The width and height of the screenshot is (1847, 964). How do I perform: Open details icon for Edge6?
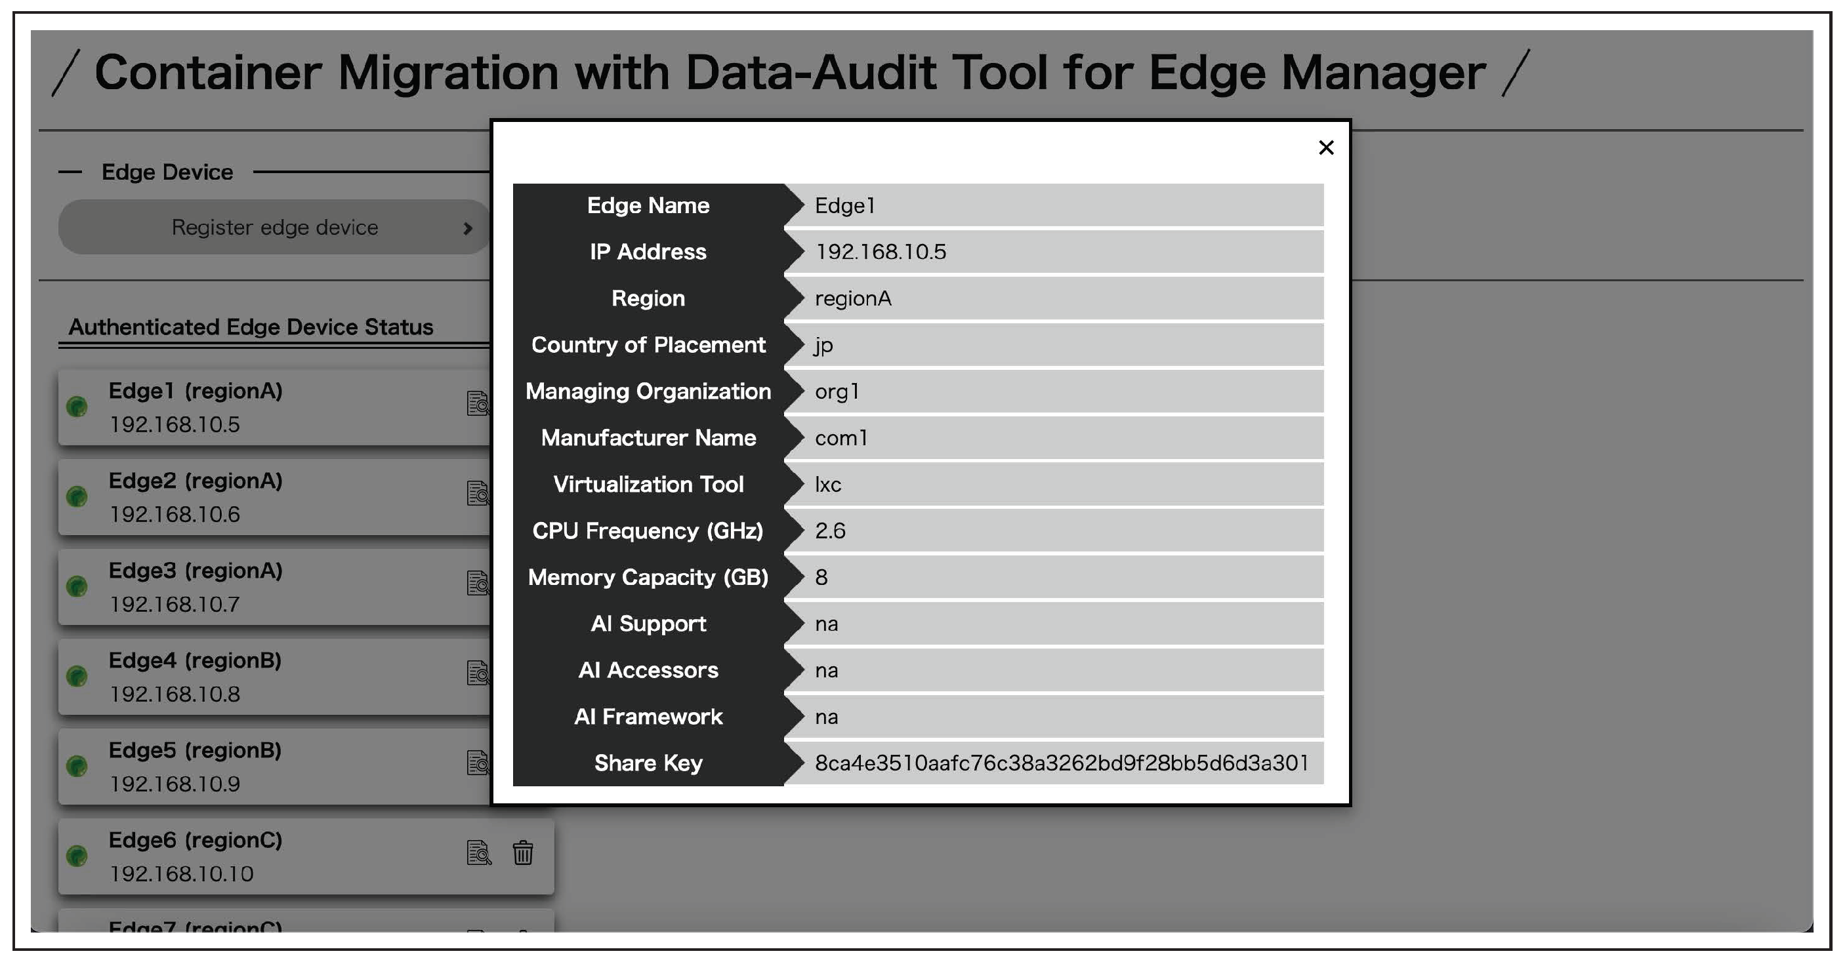click(x=478, y=853)
